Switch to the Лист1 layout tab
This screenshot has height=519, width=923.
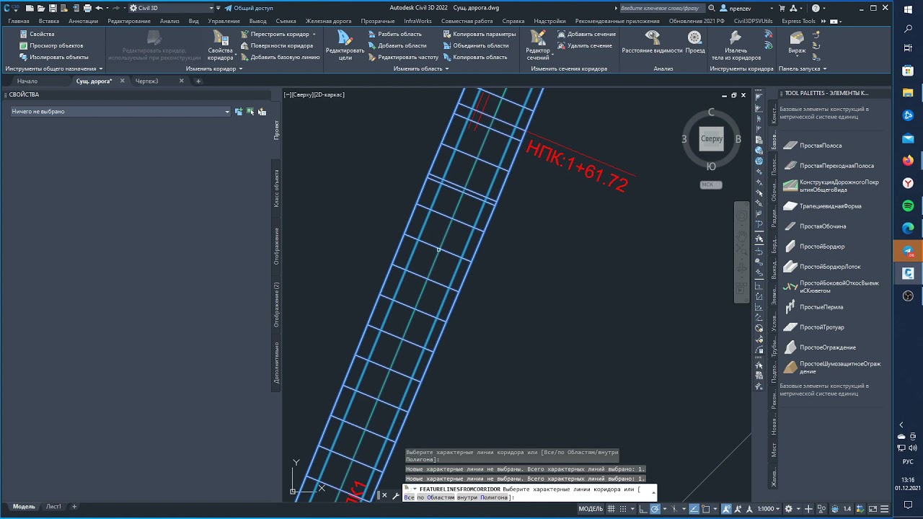click(x=54, y=507)
